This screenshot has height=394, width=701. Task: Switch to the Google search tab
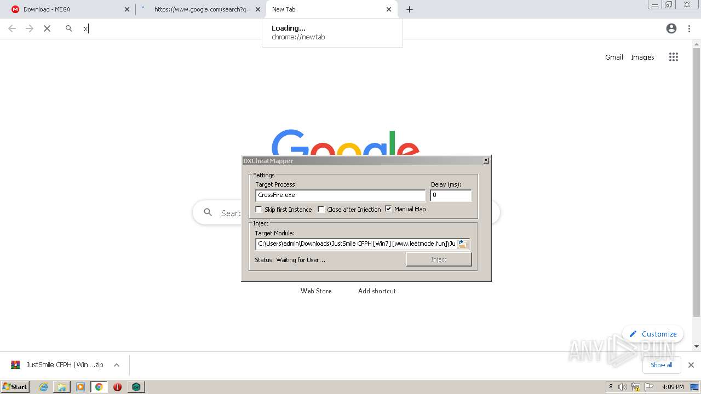click(201, 9)
